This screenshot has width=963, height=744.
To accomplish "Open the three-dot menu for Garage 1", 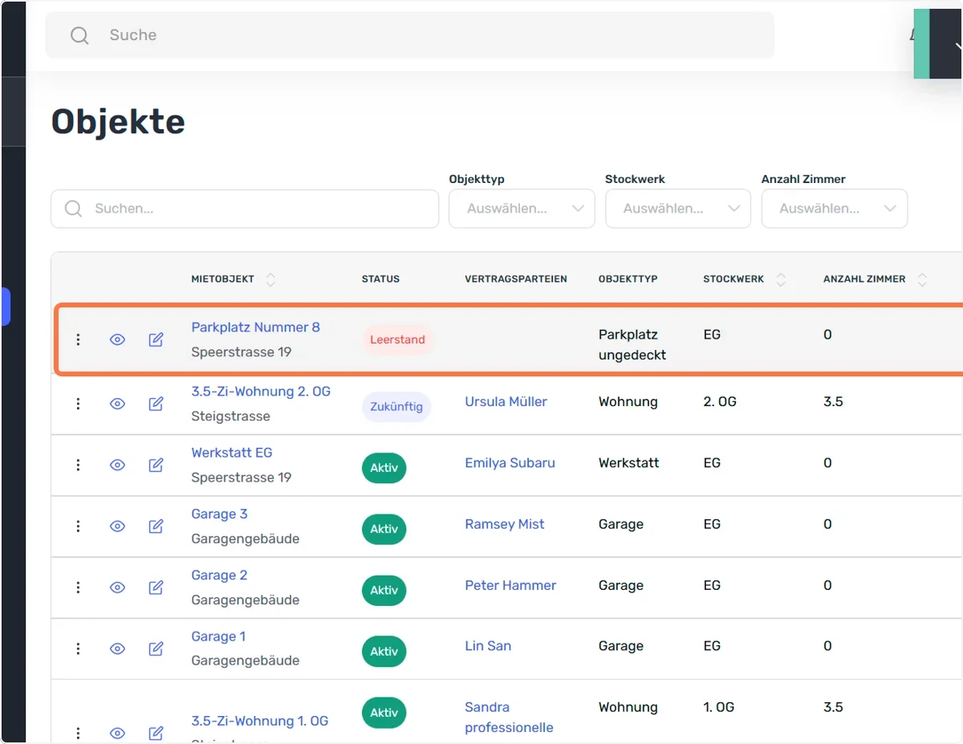I will click(78, 648).
